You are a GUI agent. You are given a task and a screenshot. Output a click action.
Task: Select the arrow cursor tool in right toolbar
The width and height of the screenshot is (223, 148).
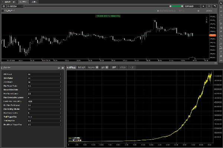[221, 3]
